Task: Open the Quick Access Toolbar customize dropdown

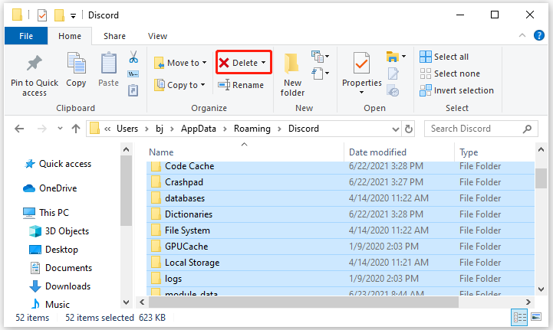Action: tap(73, 16)
